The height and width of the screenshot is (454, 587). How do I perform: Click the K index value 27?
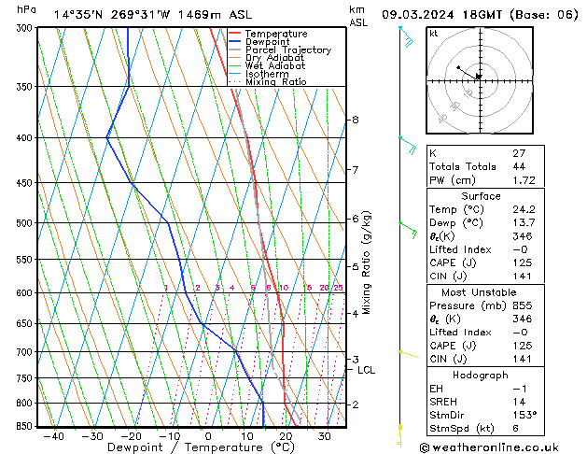[x=519, y=153]
